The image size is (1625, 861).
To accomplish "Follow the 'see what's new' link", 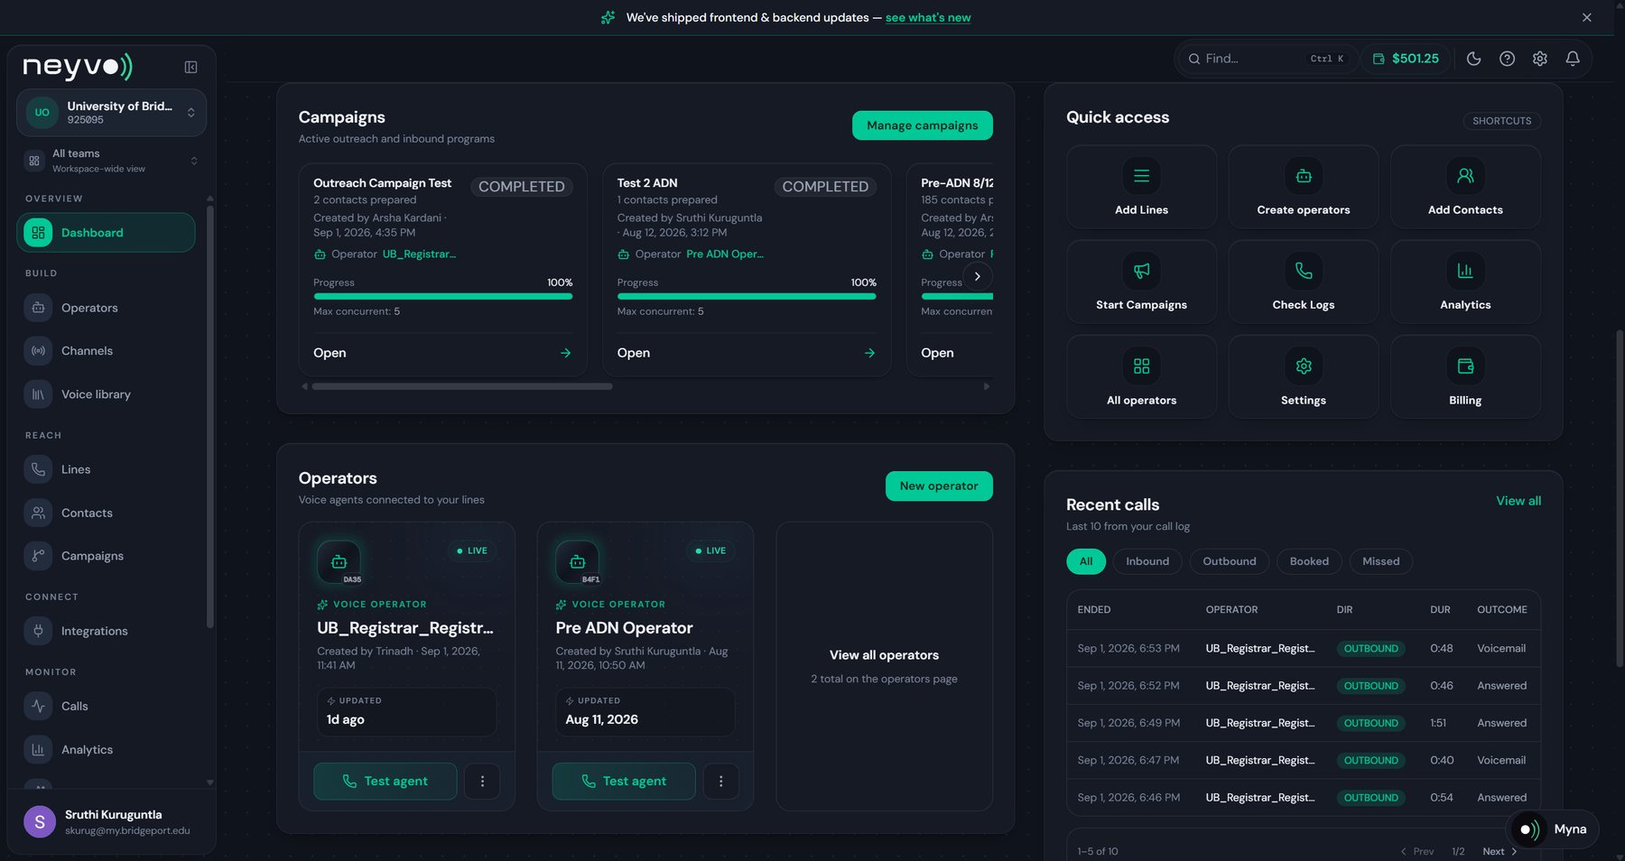I will 927,17.
